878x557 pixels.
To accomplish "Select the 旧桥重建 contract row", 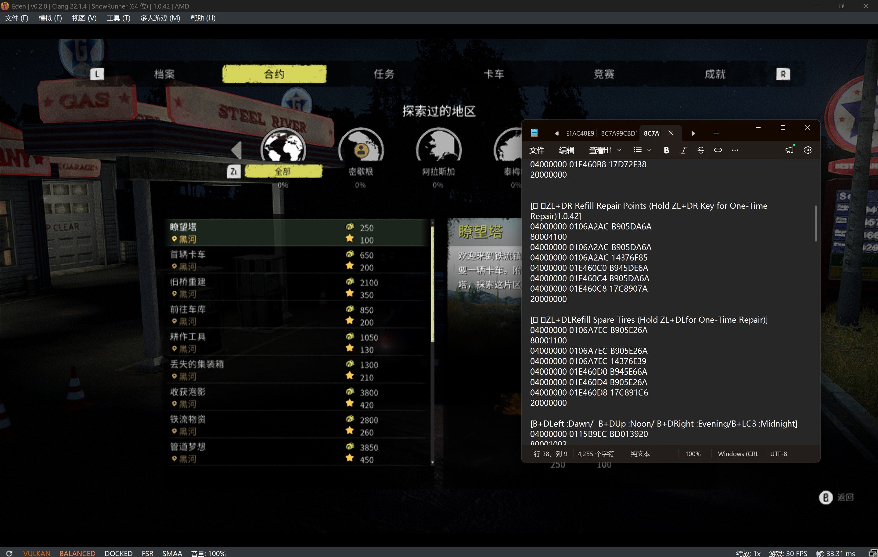I will coord(297,288).
